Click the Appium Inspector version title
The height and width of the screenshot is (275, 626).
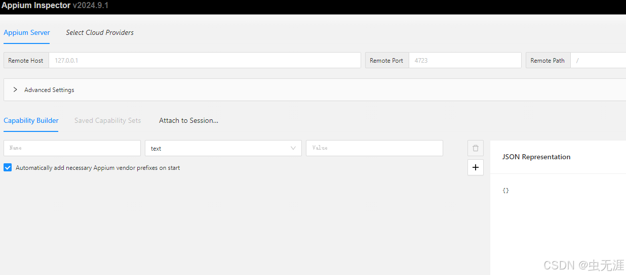55,6
